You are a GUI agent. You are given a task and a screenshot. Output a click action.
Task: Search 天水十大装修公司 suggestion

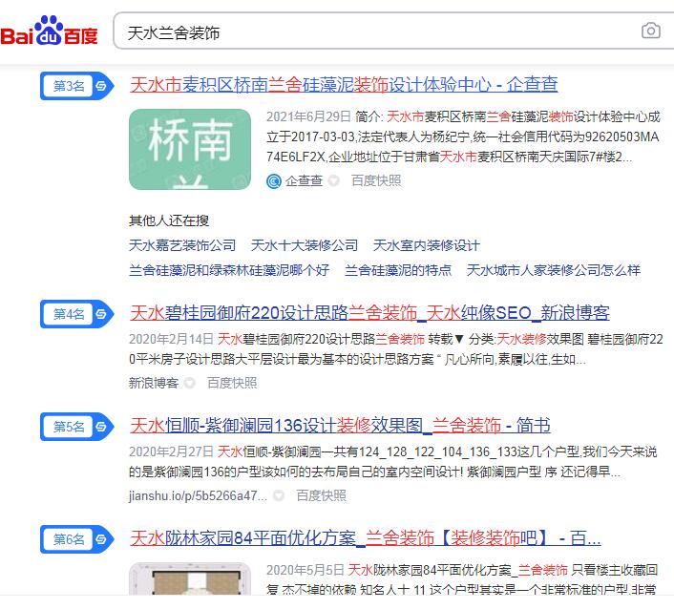click(x=305, y=245)
